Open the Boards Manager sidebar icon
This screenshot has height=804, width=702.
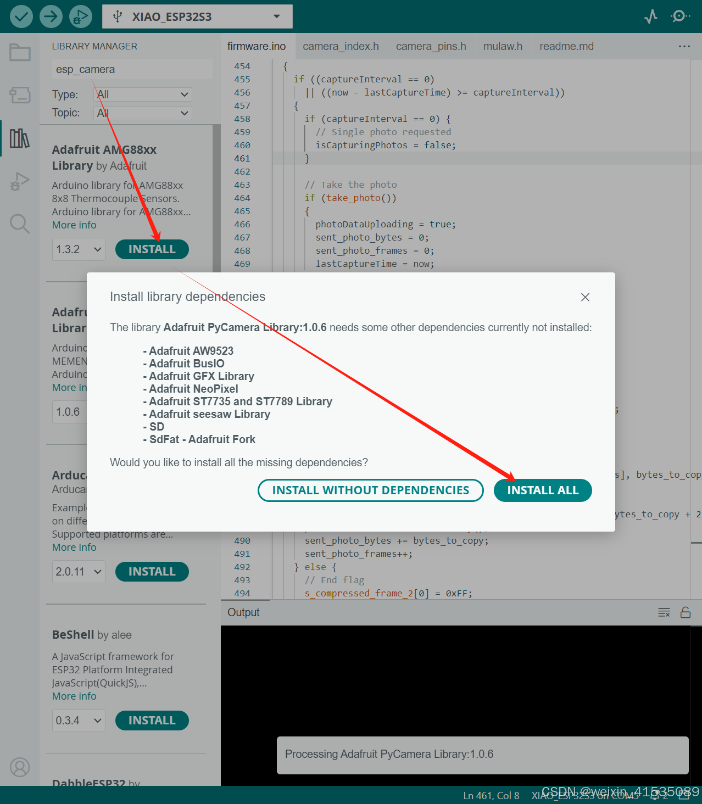pos(20,95)
